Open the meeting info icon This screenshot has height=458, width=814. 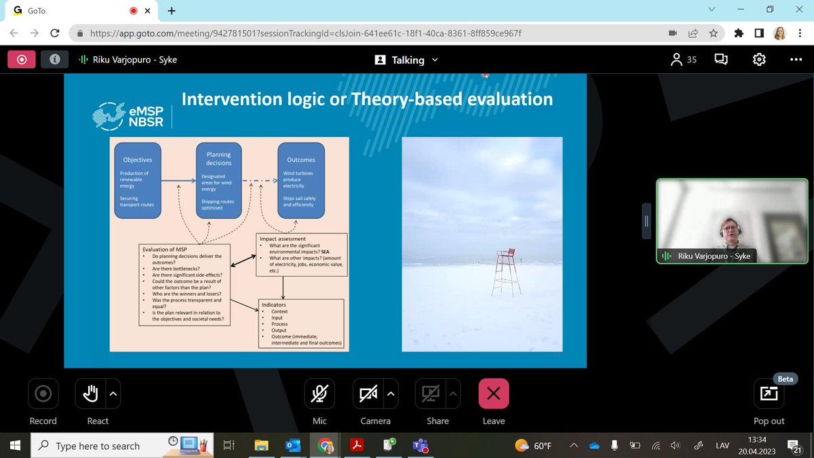point(55,60)
